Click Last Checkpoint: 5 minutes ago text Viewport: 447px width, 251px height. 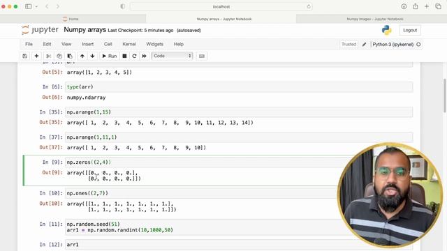(x=140, y=31)
